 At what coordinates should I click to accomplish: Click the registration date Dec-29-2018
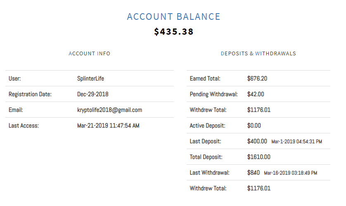point(93,94)
